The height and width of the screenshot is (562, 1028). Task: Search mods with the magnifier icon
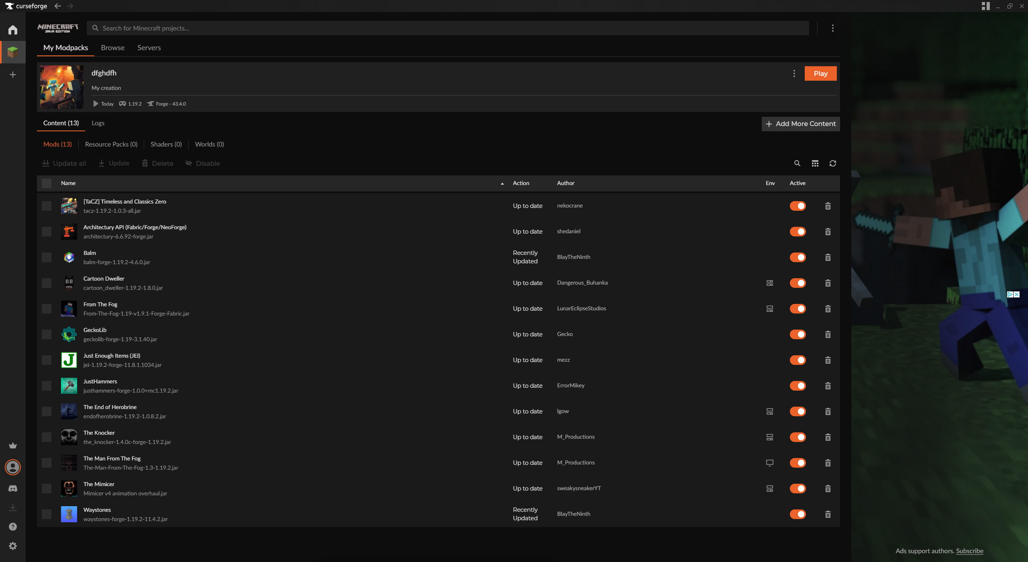(797, 163)
